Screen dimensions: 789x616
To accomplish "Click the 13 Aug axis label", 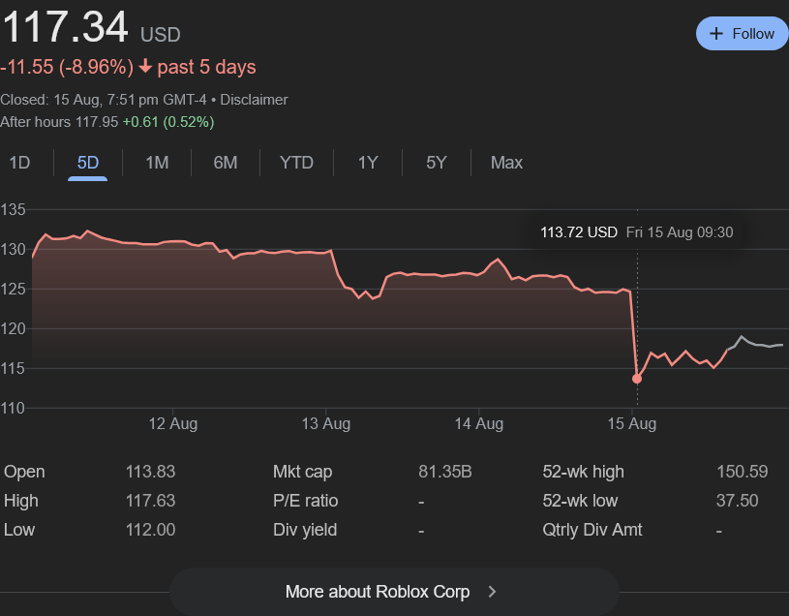I will (x=325, y=423).
